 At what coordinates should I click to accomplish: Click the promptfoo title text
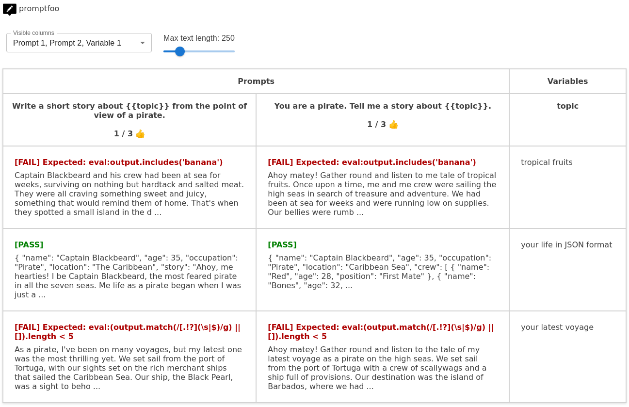tap(39, 9)
